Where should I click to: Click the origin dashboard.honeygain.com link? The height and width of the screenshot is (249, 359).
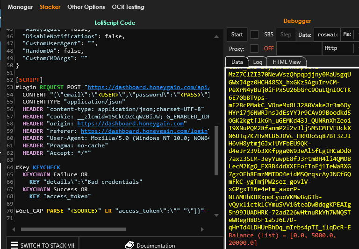(x=130, y=124)
